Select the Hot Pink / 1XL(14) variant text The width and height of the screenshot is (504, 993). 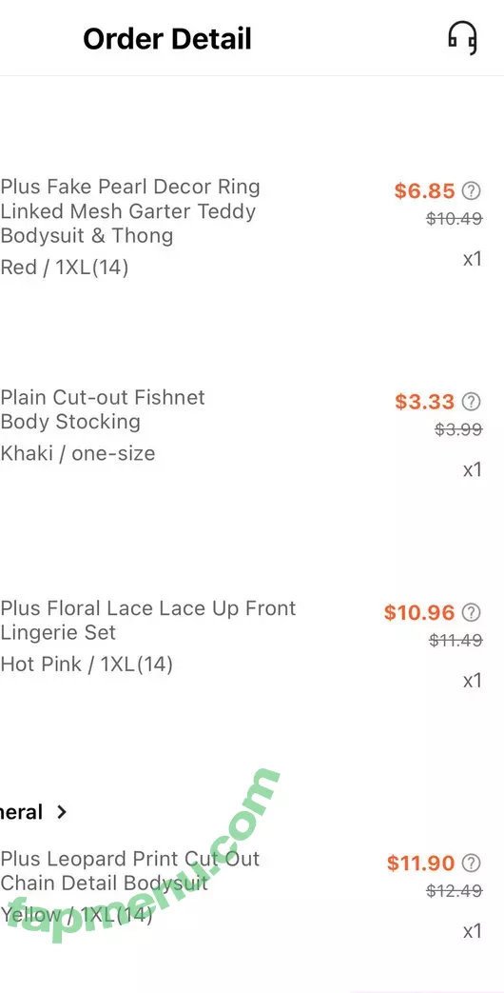[87, 665]
